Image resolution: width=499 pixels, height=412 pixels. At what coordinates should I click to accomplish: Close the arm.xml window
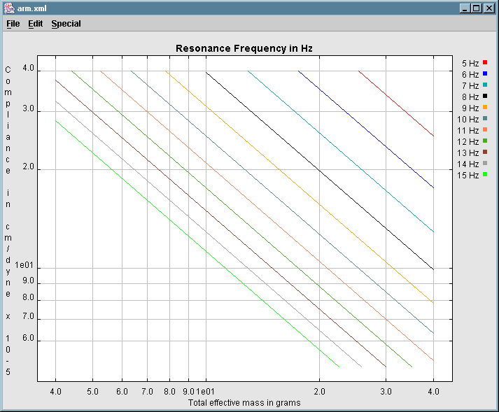tap(489, 8)
